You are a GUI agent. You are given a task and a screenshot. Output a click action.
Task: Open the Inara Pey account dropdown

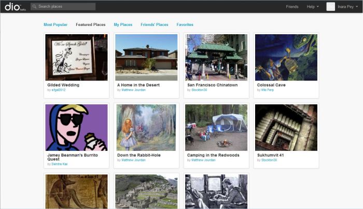point(347,7)
